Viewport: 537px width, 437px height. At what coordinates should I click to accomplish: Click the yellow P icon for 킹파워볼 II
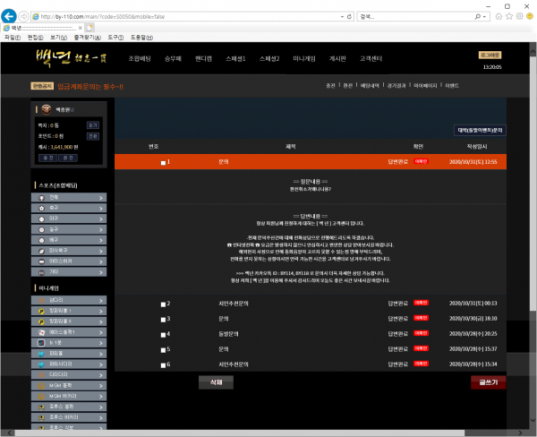pos(41,321)
